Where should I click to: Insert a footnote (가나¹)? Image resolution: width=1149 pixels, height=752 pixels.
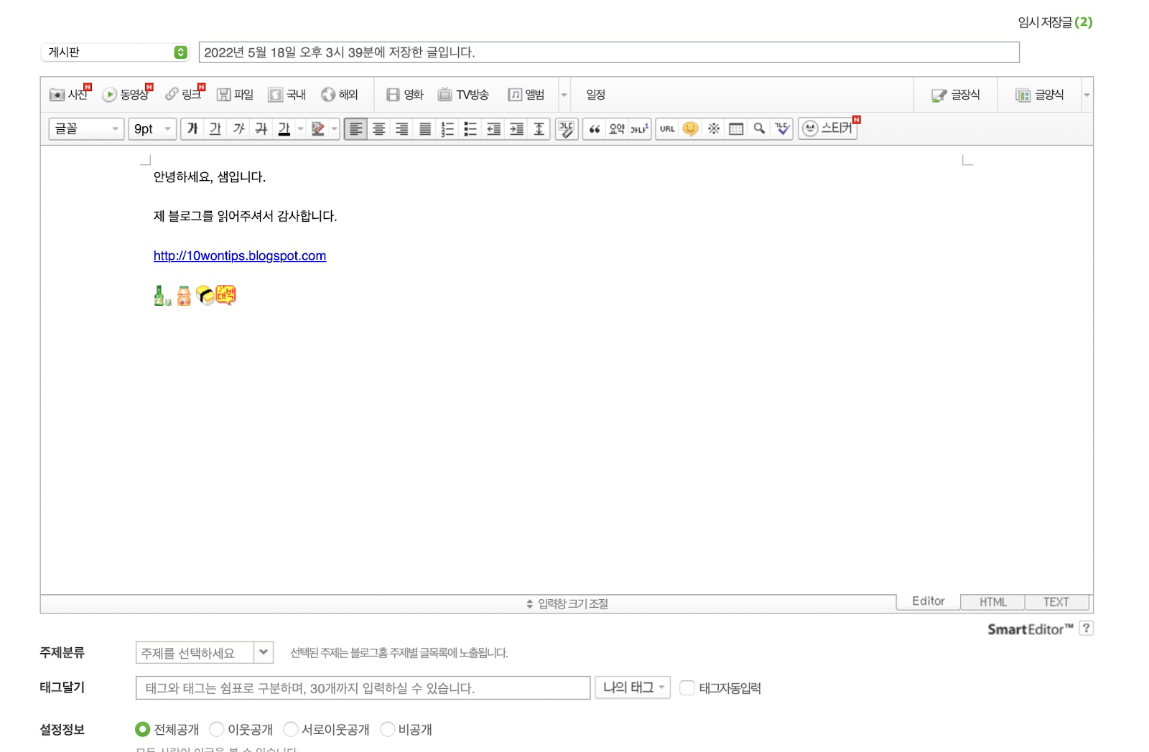coord(639,129)
